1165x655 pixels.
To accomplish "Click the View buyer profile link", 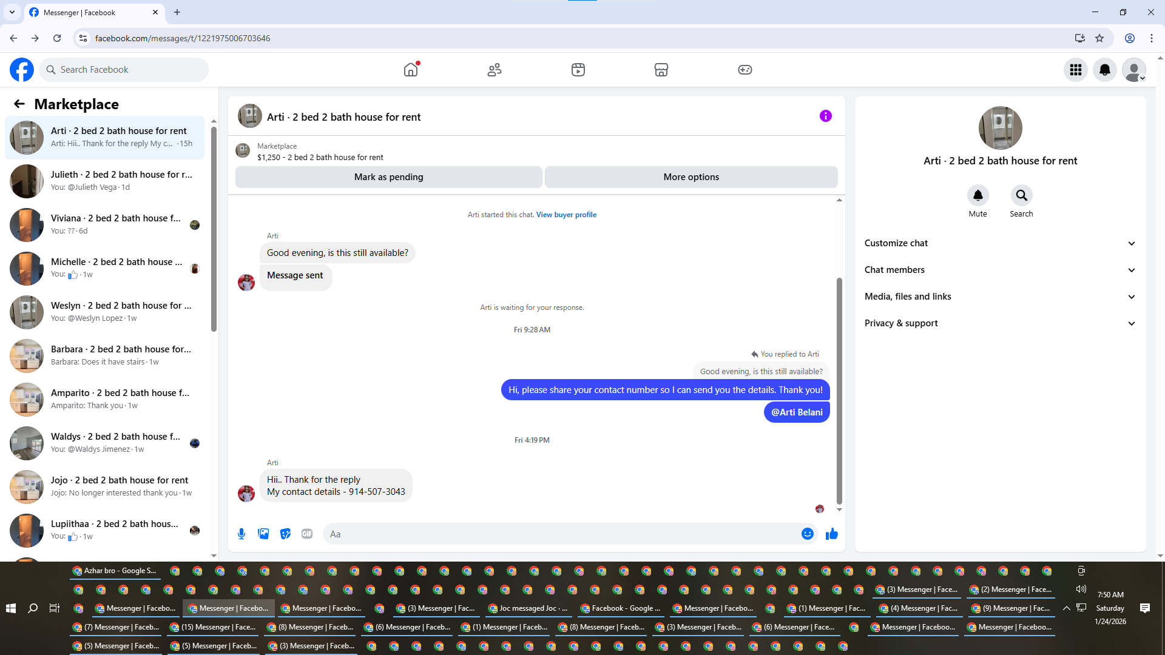I will pyautogui.click(x=566, y=215).
